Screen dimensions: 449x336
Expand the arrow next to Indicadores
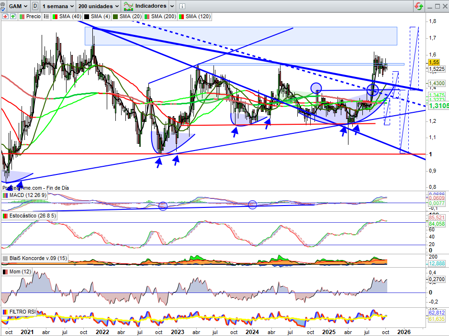[x=171, y=6]
